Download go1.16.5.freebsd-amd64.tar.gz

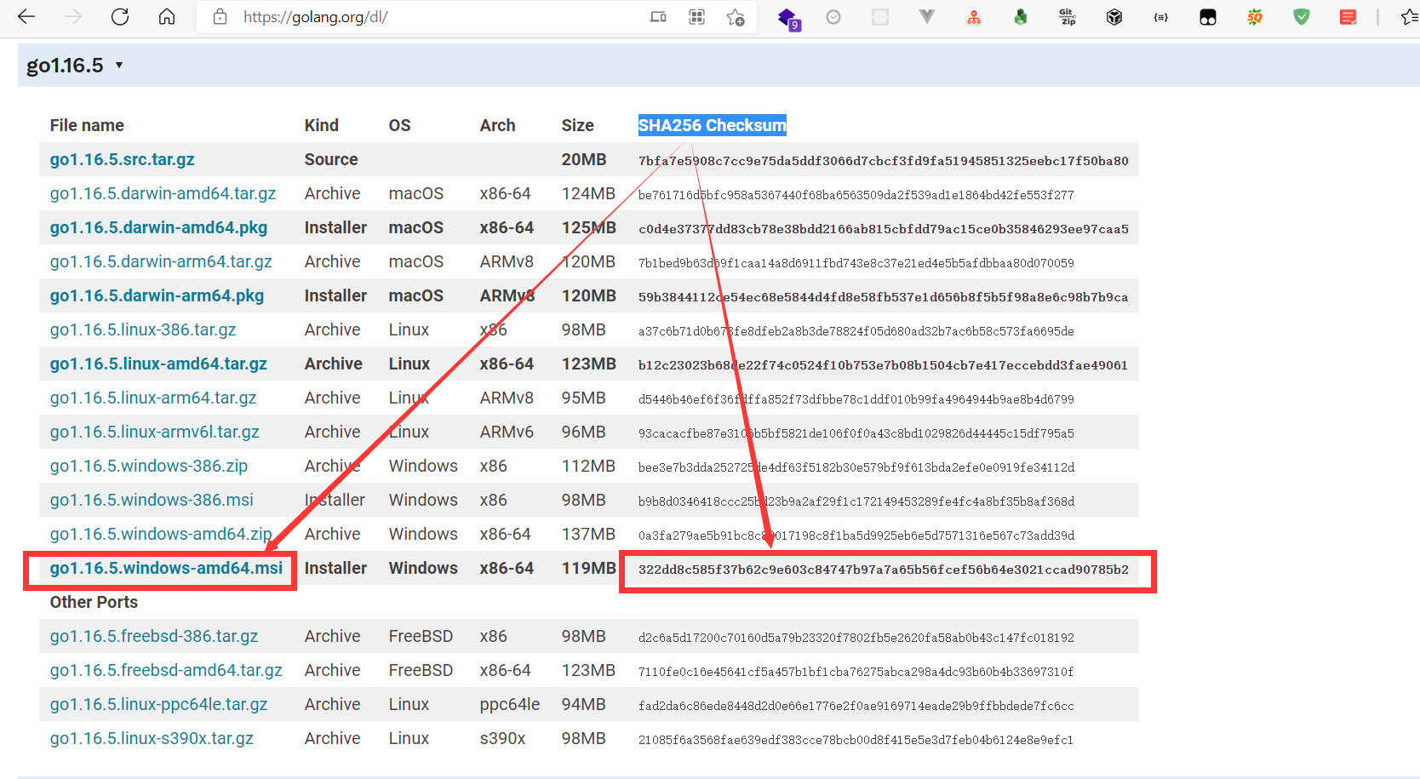coord(166,670)
